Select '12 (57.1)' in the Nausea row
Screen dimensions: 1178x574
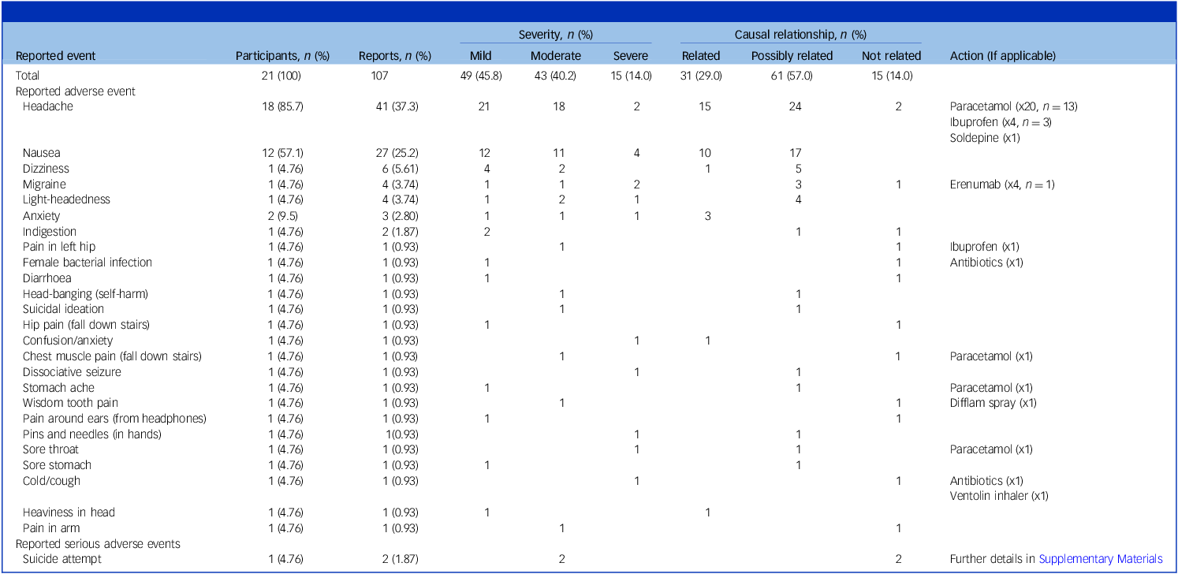(x=282, y=153)
